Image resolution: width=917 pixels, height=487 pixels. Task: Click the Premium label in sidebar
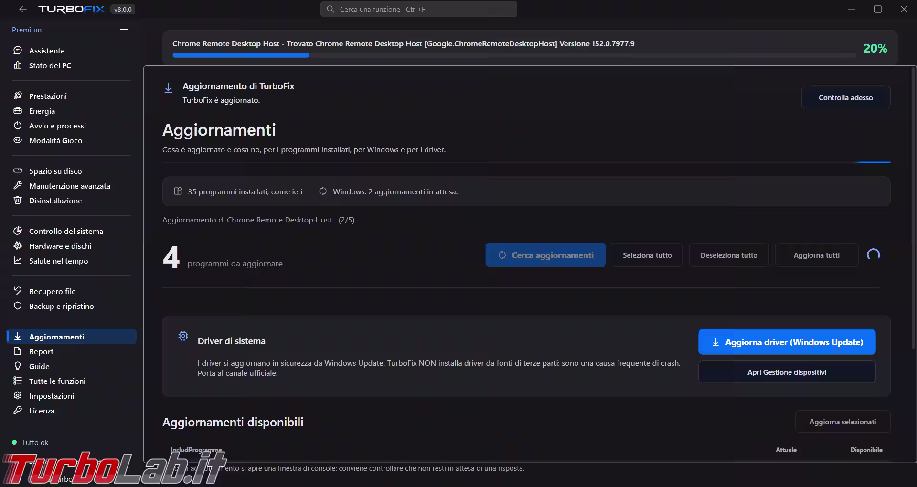[27, 30]
